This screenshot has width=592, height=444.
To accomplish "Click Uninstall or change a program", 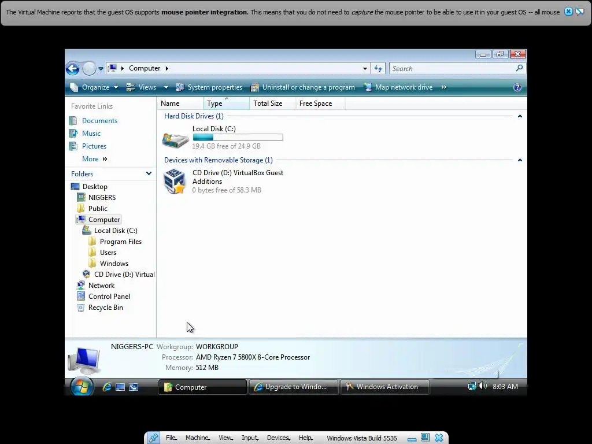I will [x=303, y=87].
